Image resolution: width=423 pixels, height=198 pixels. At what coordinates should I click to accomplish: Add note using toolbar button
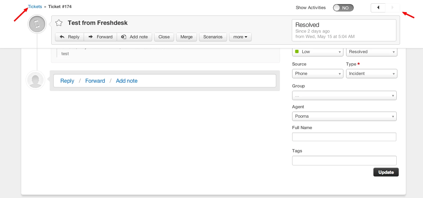135,37
